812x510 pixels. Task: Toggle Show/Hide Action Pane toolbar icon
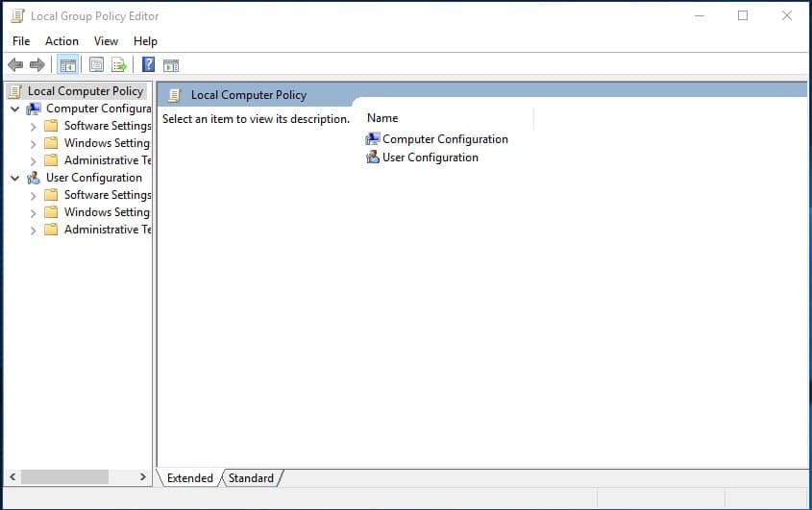pyautogui.click(x=171, y=65)
